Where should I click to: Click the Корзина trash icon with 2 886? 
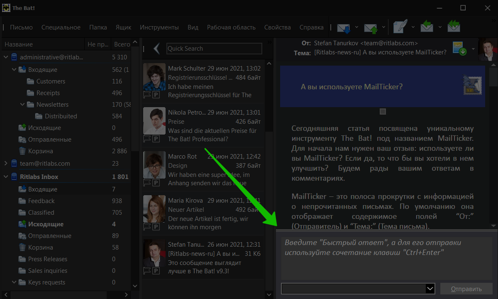[22, 151]
